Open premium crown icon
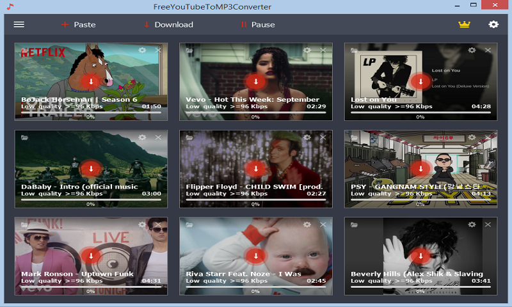This screenshot has width=512, height=307. click(464, 24)
